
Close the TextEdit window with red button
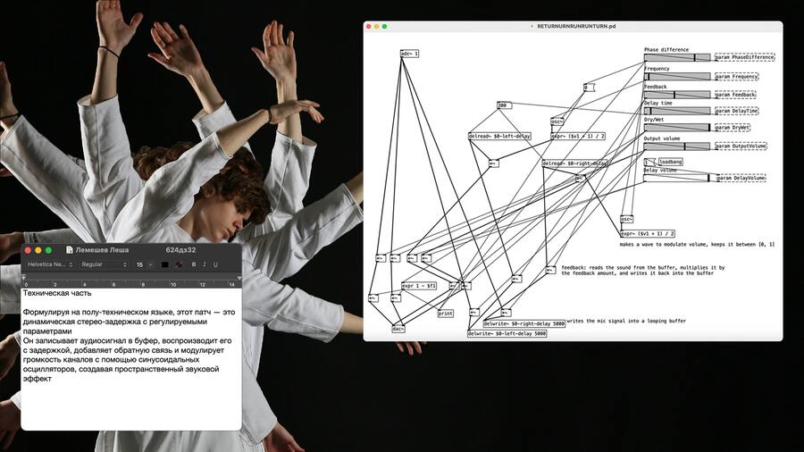pyautogui.click(x=29, y=250)
